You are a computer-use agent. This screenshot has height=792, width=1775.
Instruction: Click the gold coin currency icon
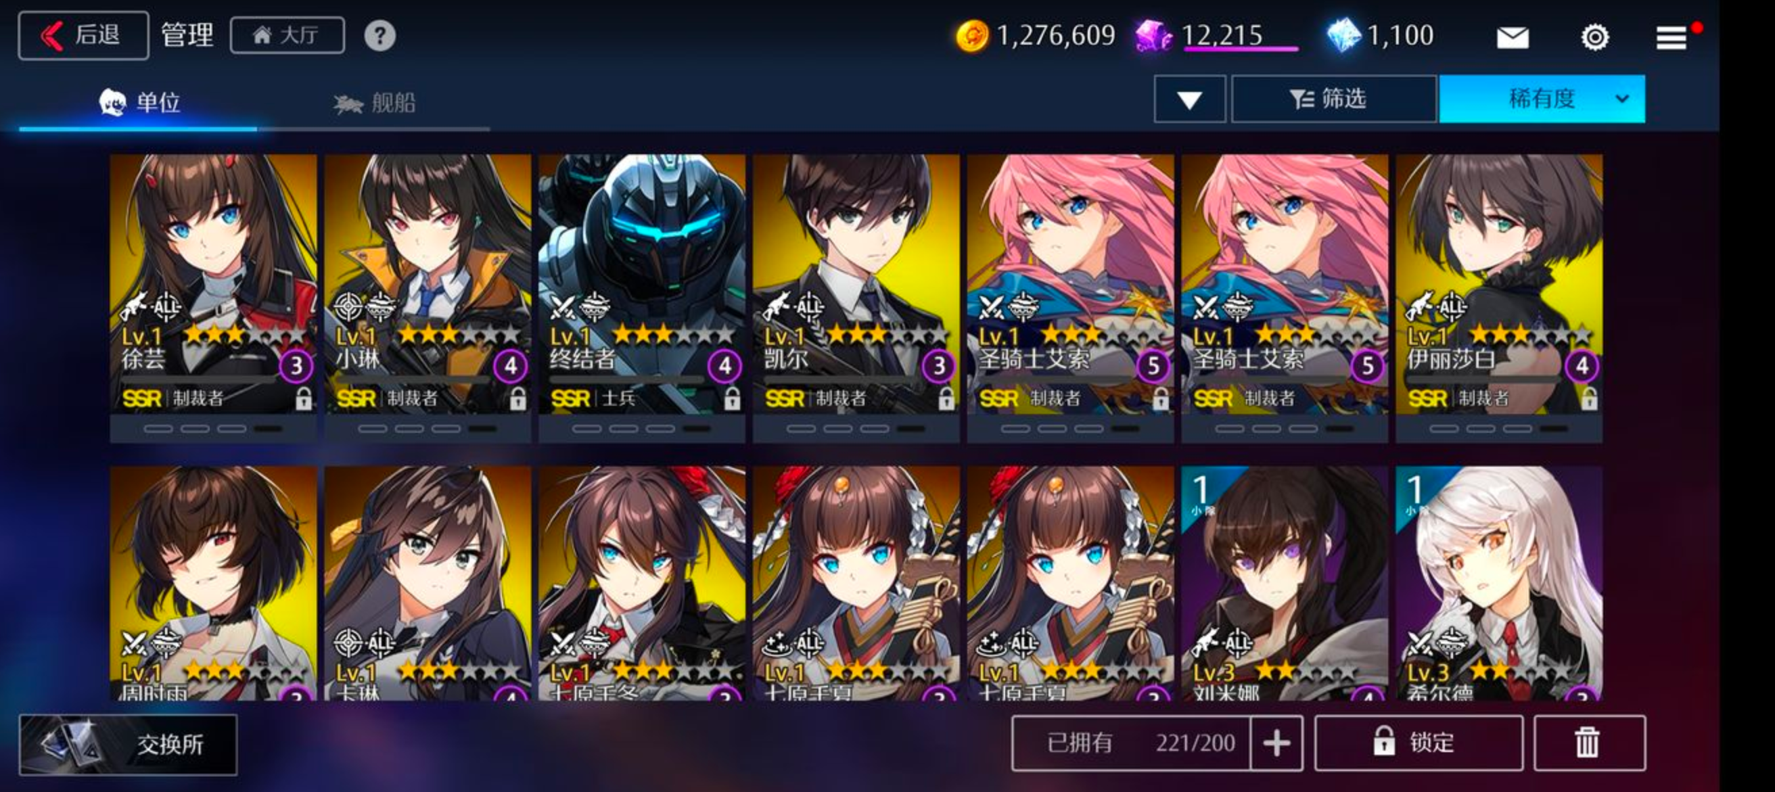pyautogui.click(x=971, y=36)
